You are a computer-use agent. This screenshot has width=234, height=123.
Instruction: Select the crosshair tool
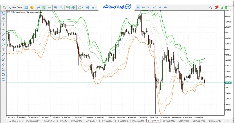coord(3,19)
